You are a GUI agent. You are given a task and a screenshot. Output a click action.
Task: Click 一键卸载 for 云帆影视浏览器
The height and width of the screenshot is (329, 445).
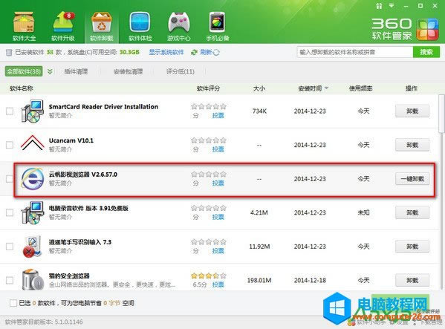pyautogui.click(x=412, y=179)
